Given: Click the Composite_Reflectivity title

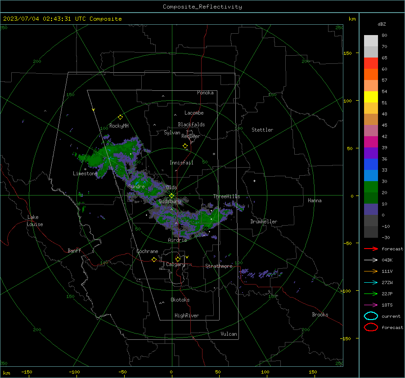Looking at the screenshot, I should (202, 7).
